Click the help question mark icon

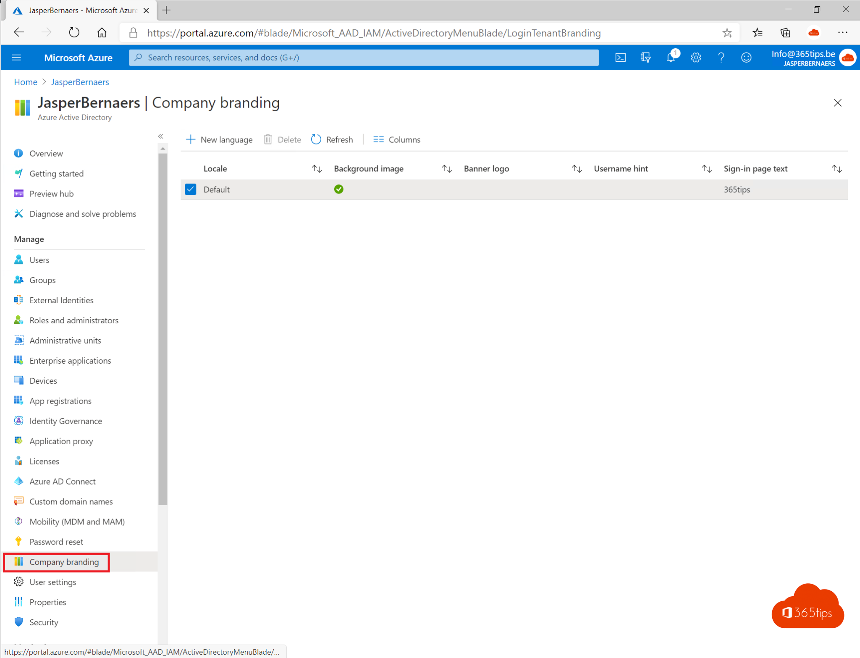721,58
